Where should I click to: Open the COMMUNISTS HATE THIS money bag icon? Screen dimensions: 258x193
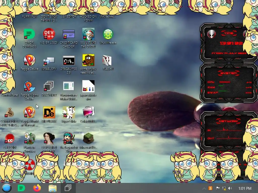click(10, 112)
